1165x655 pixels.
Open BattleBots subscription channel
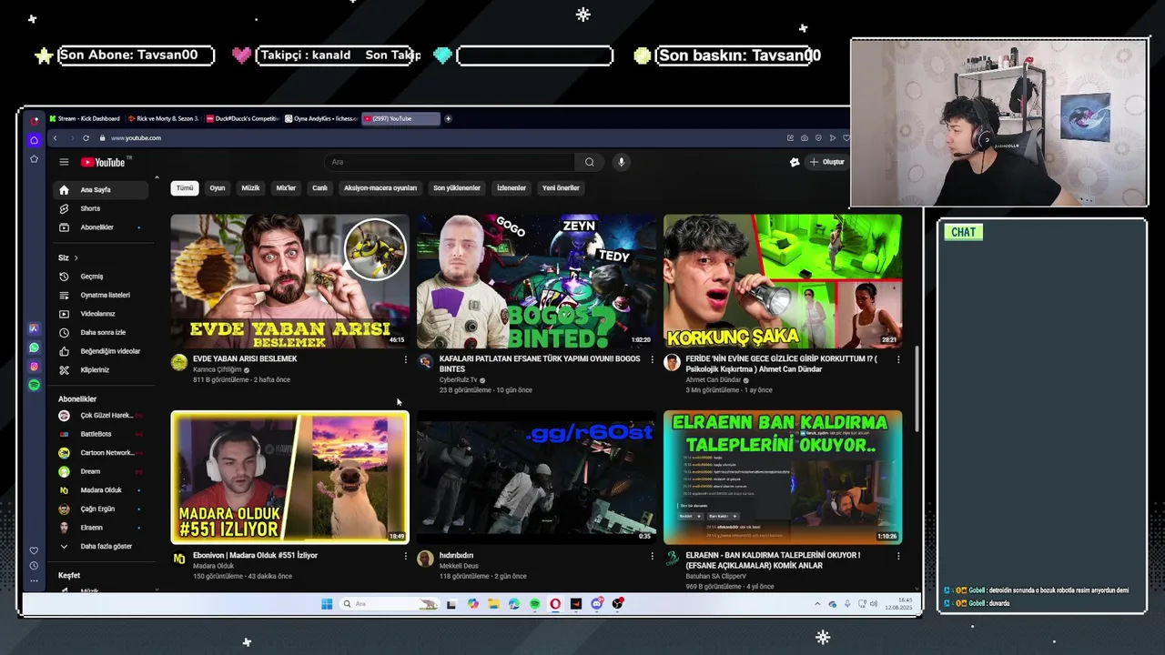pos(100,434)
